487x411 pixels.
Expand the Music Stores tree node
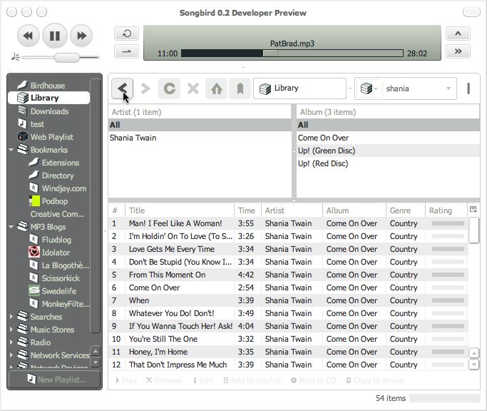click(x=12, y=330)
